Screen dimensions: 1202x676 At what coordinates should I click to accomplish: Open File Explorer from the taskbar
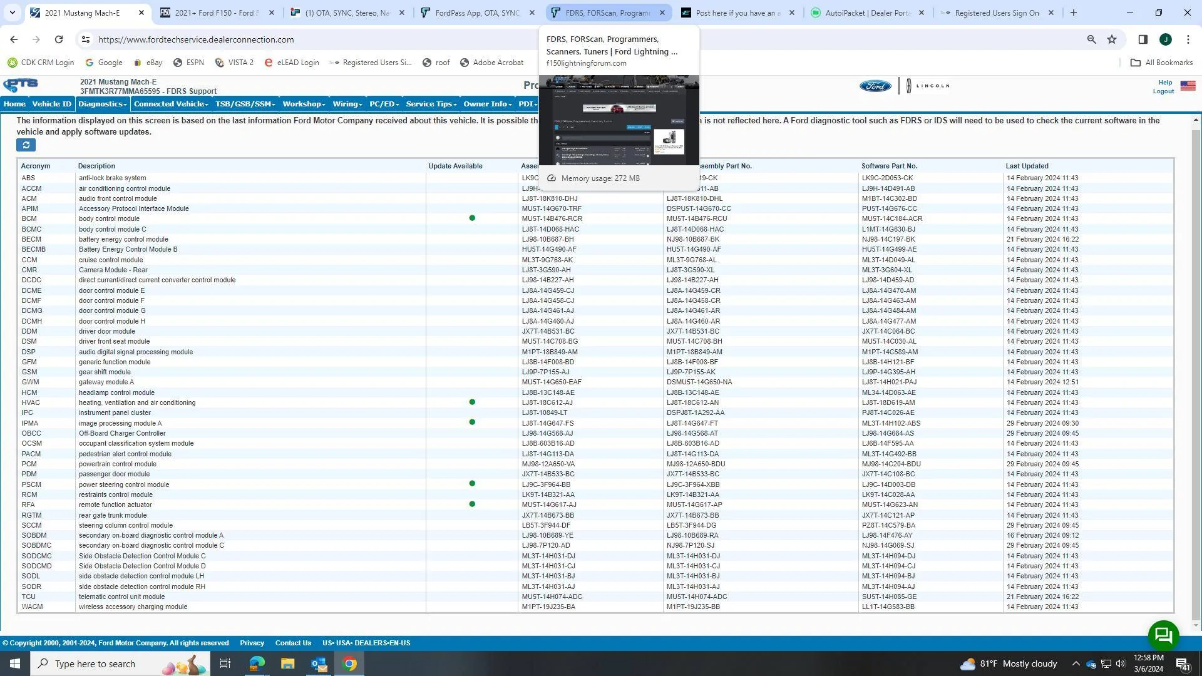point(287,663)
